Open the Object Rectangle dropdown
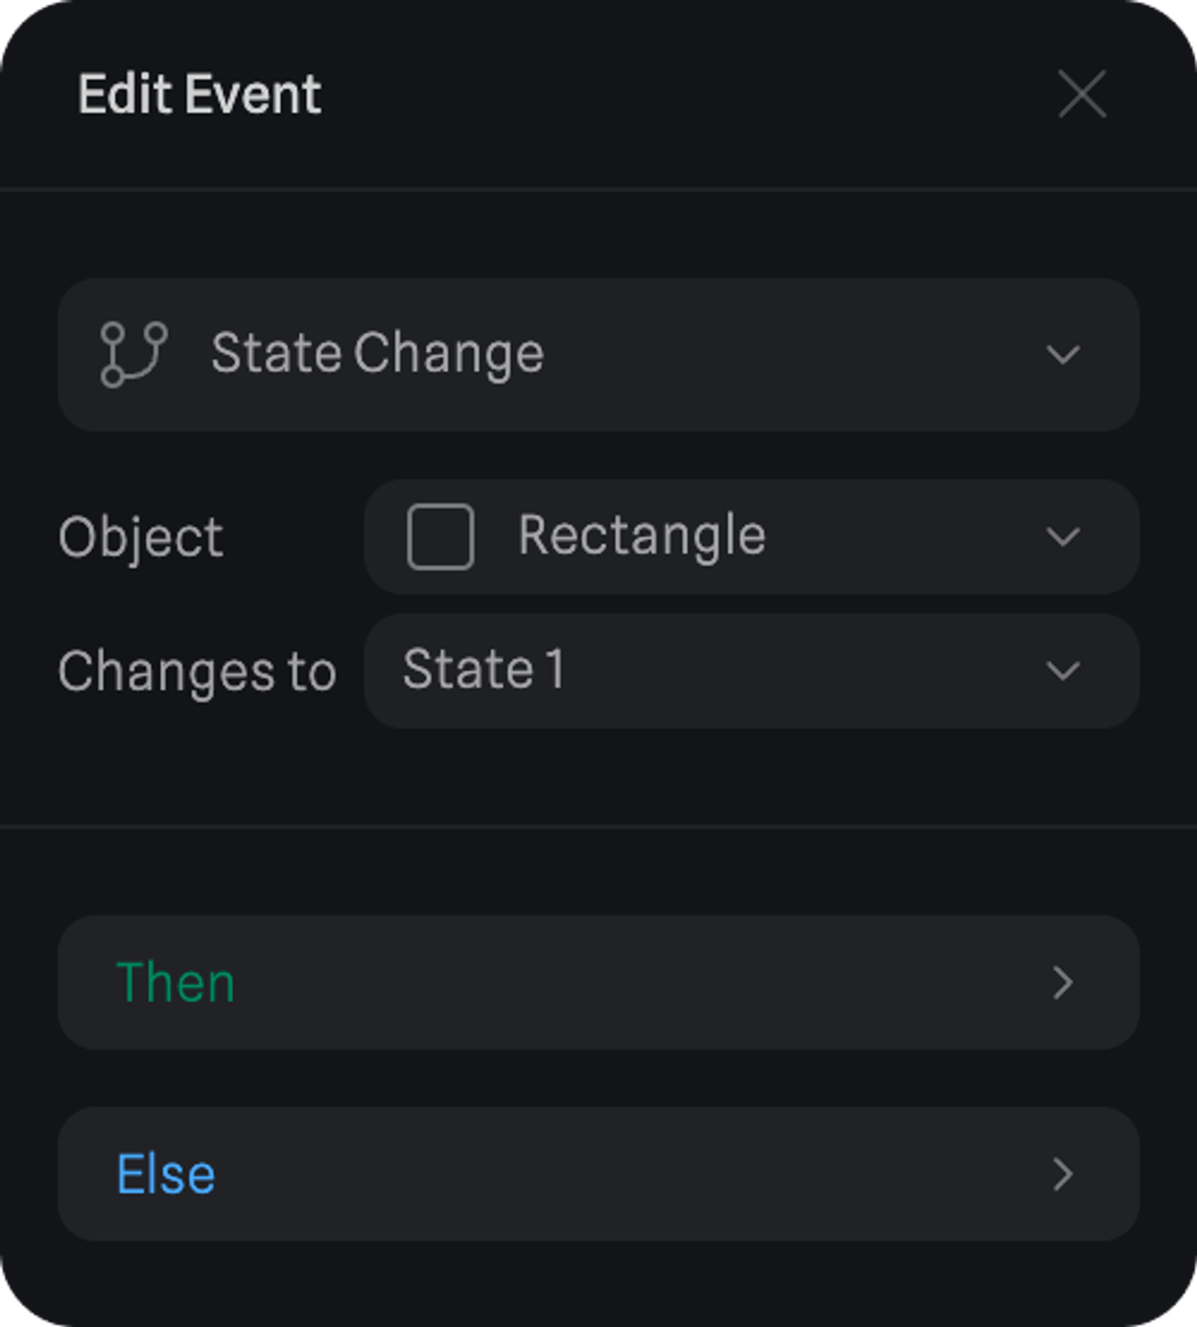1197x1327 pixels. [751, 537]
